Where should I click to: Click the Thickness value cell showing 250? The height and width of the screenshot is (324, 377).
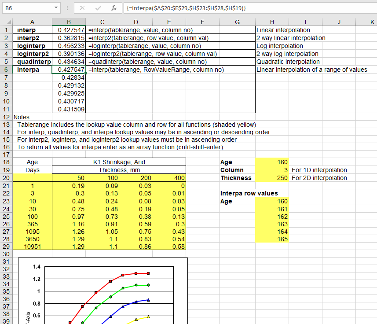point(272,178)
